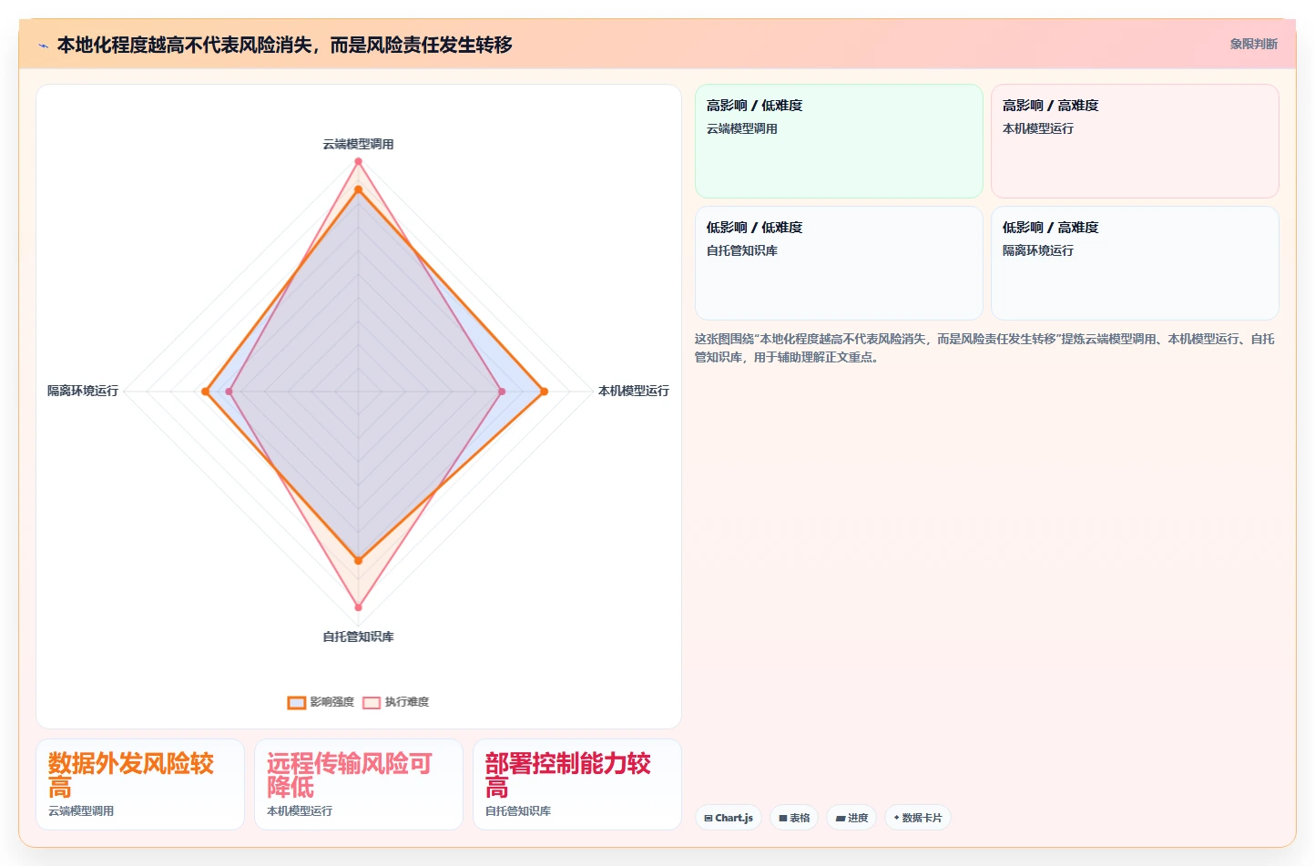
Task: Select the 表格 tag chip
Action: pyautogui.click(x=794, y=818)
